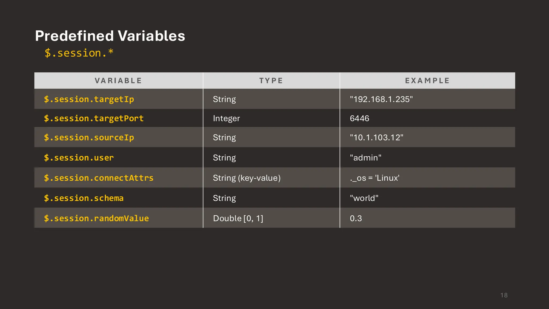Select the $.session.connectAttrs variable cell

click(99, 178)
